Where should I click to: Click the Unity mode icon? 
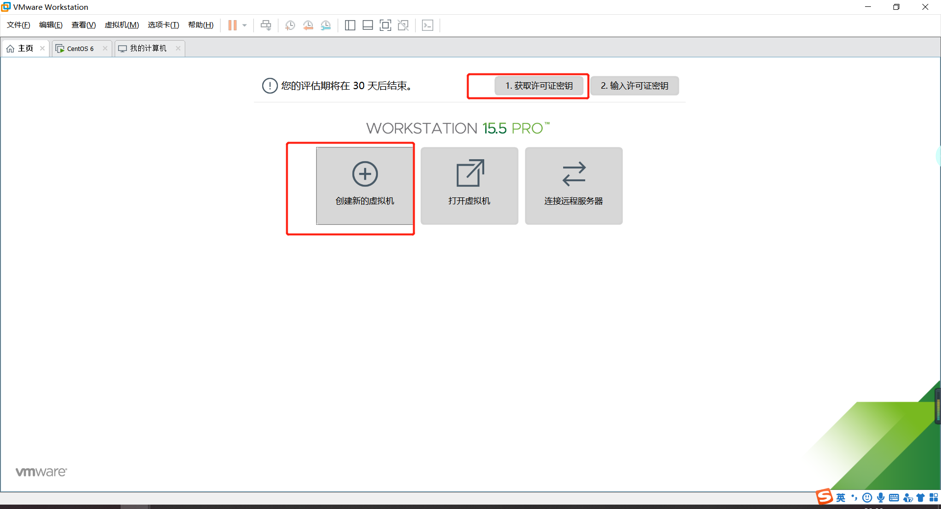click(403, 25)
